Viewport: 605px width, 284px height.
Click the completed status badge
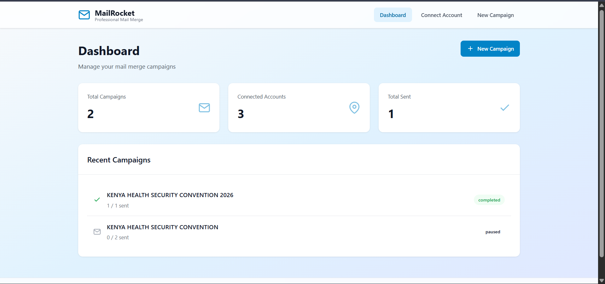(489, 200)
